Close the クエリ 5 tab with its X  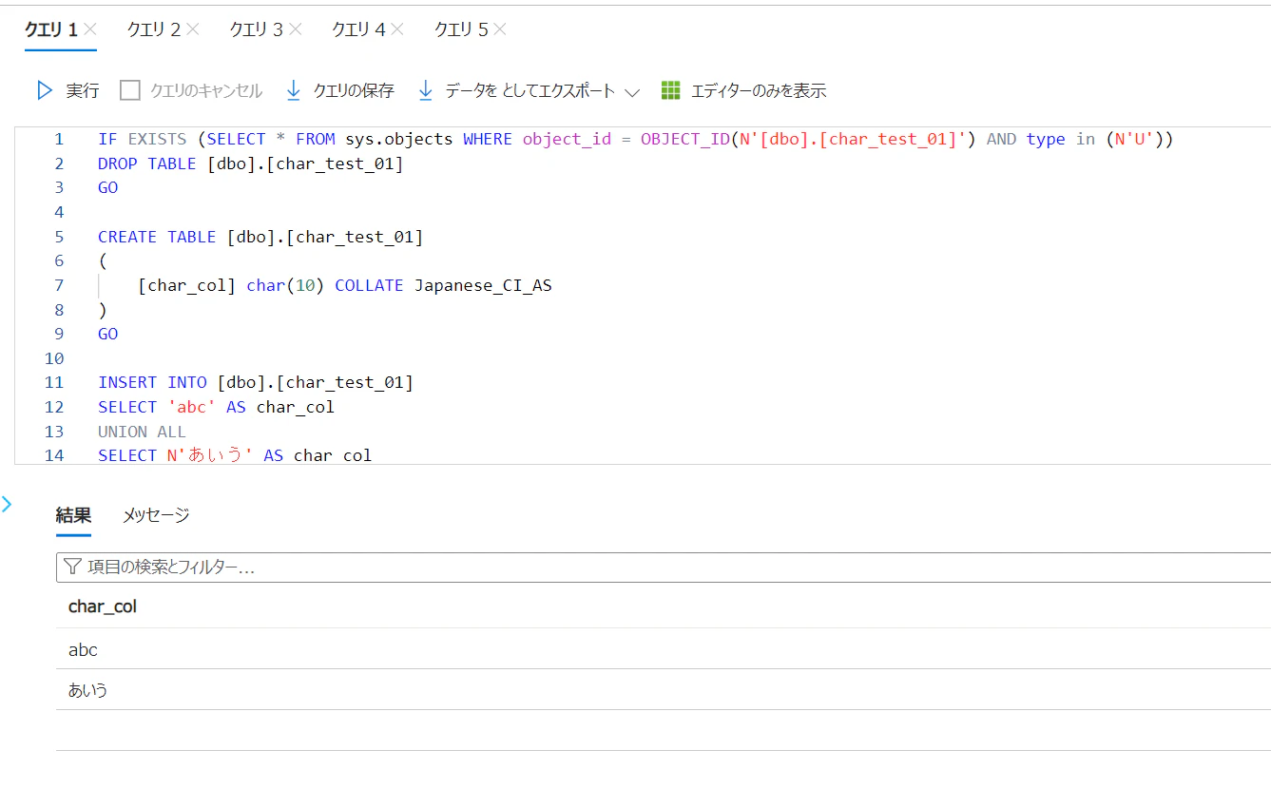pyautogui.click(x=500, y=29)
